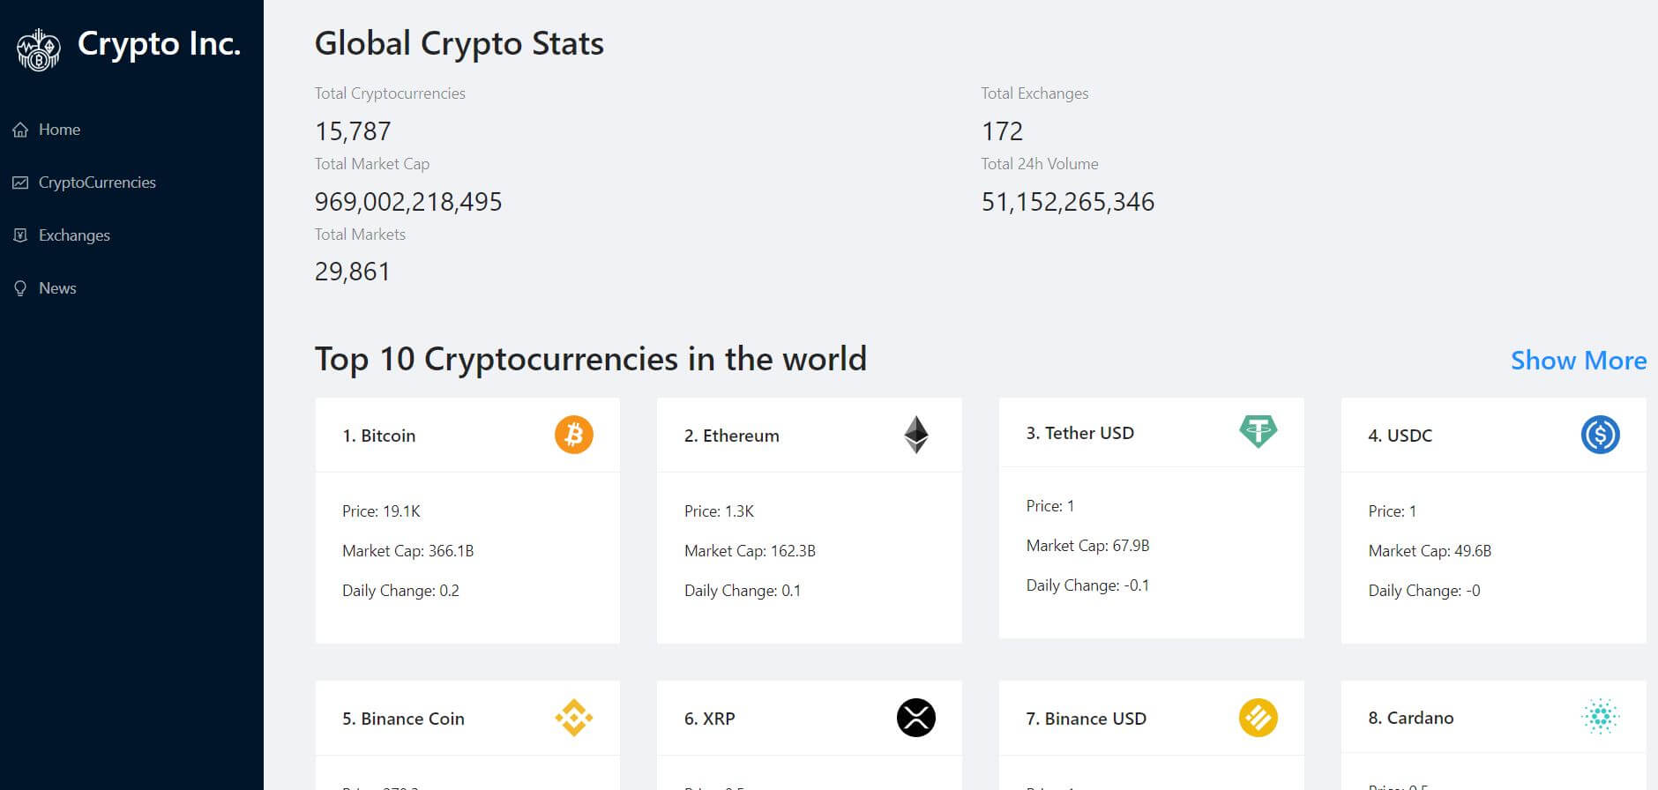Click the Ethereum diamond icon

(916, 435)
